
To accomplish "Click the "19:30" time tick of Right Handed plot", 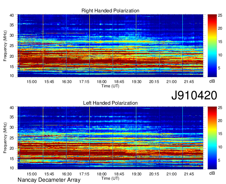I will coord(137,82).
